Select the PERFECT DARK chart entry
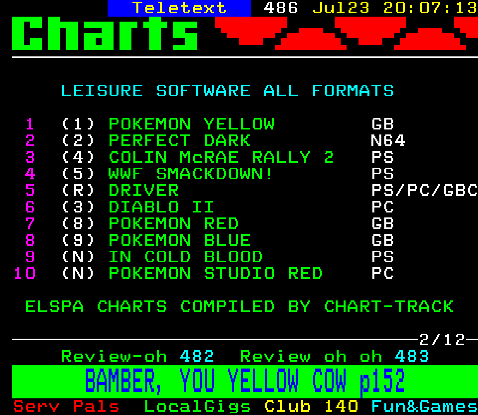Screen dimensions: 478x415 (180, 141)
